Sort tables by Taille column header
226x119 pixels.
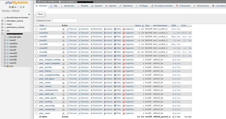coord(174,26)
